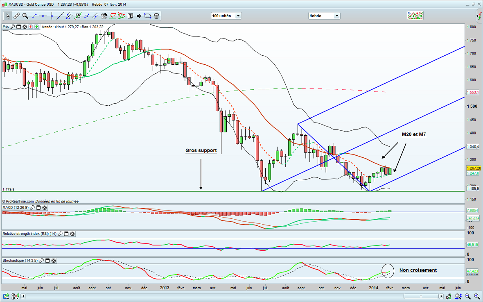Activate the magnifying glass zoom tool
483x302 pixels.
click(25, 16)
